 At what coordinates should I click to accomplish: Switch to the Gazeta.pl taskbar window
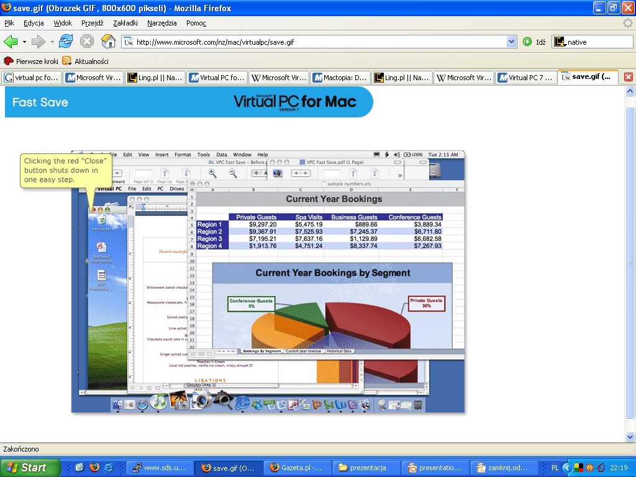[x=298, y=468]
